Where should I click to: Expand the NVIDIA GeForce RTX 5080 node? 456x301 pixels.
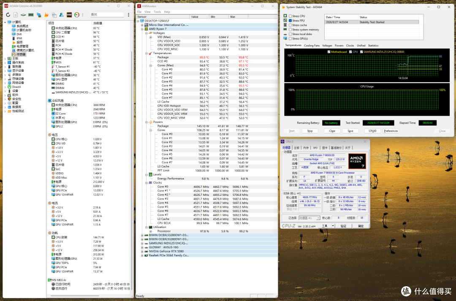pos(142,251)
